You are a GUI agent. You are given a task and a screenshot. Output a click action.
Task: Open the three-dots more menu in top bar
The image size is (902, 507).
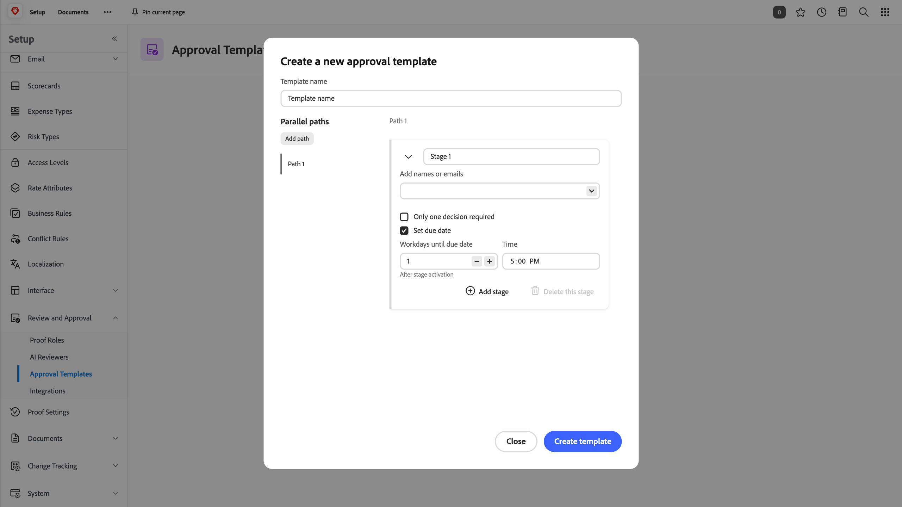[x=107, y=12]
